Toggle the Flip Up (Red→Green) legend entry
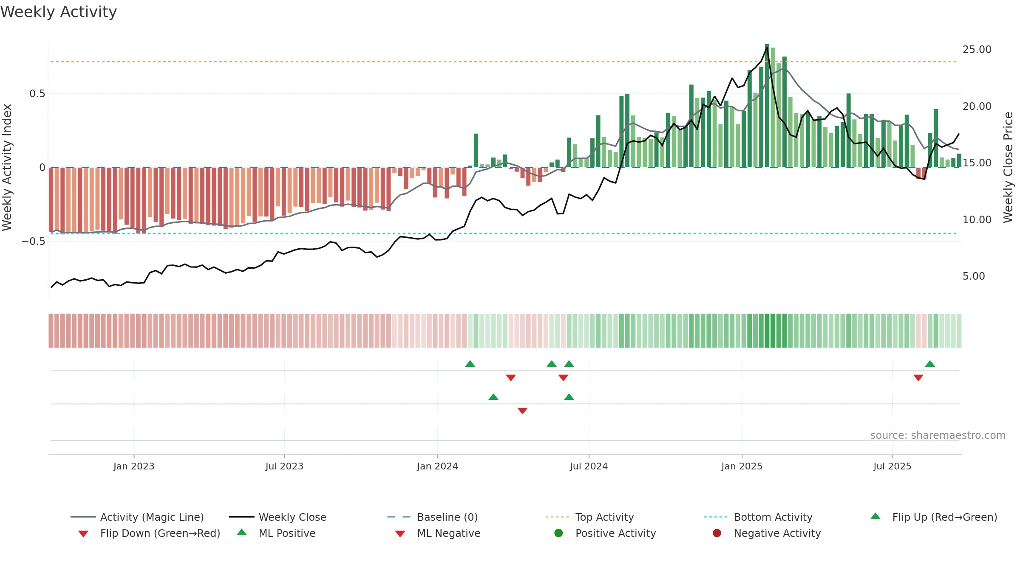The image size is (1020, 573). [x=933, y=517]
